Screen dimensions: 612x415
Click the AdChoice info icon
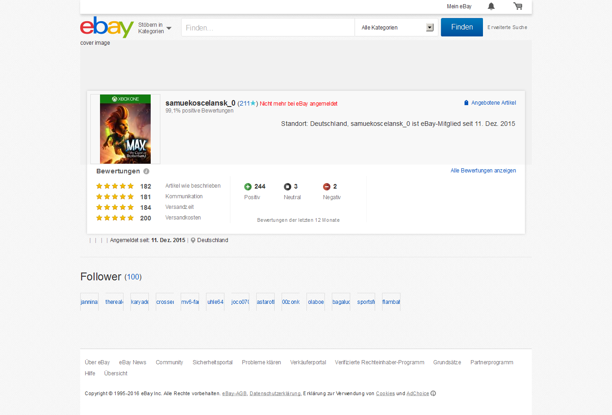(433, 393)
